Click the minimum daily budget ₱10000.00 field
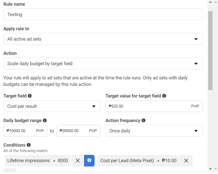218x174 pixels. click(x=25, y=131)
